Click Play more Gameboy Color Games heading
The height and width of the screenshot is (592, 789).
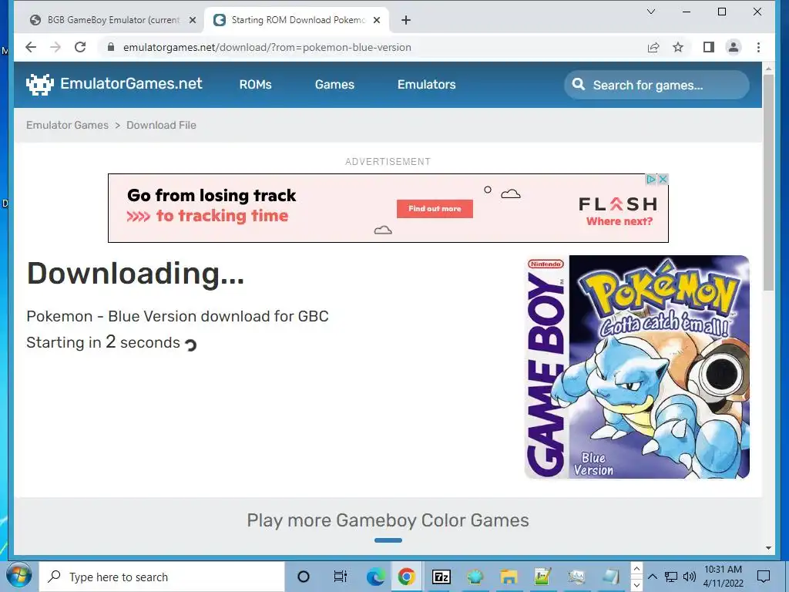pyautogui.click(x=388, y=520)
